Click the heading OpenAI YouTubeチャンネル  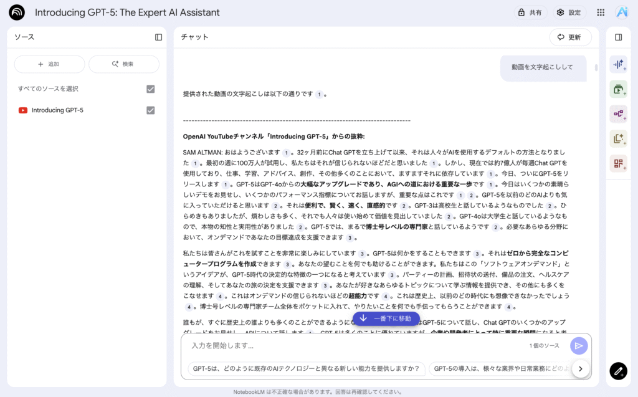(x=274, y=137)
